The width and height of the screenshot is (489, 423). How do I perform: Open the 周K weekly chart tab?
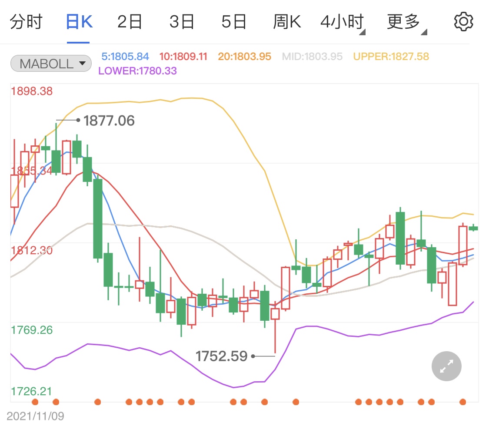(x=287, y=21)
